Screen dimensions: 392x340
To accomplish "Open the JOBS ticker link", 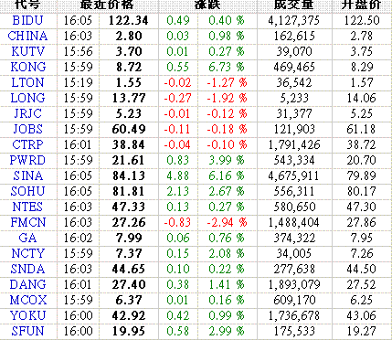I will 27,129.
